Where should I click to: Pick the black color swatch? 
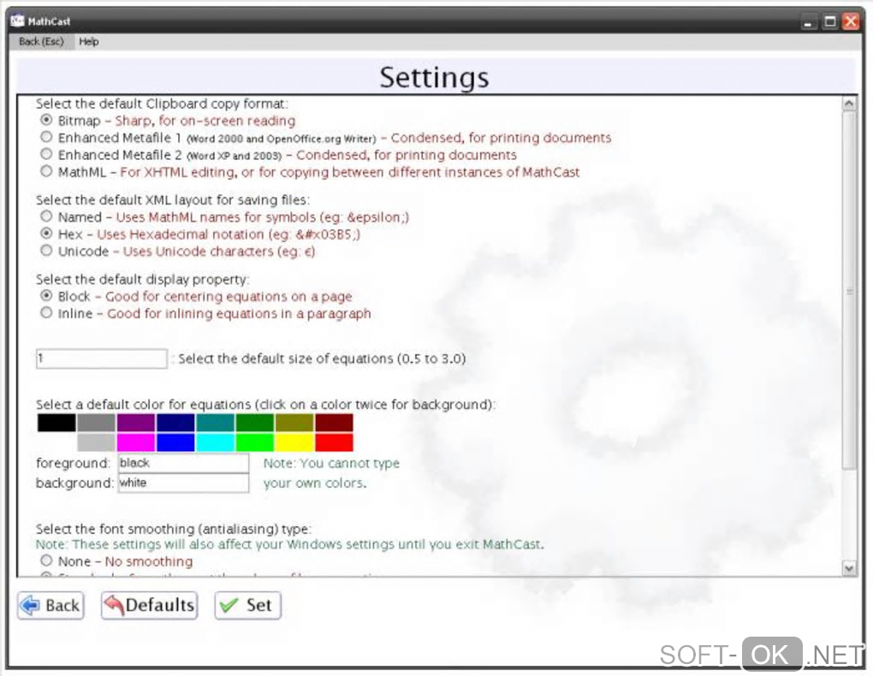pos(56,423)
